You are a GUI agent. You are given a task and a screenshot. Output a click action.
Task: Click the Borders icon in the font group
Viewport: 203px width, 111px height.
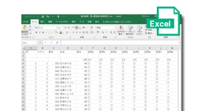point(49,32)
